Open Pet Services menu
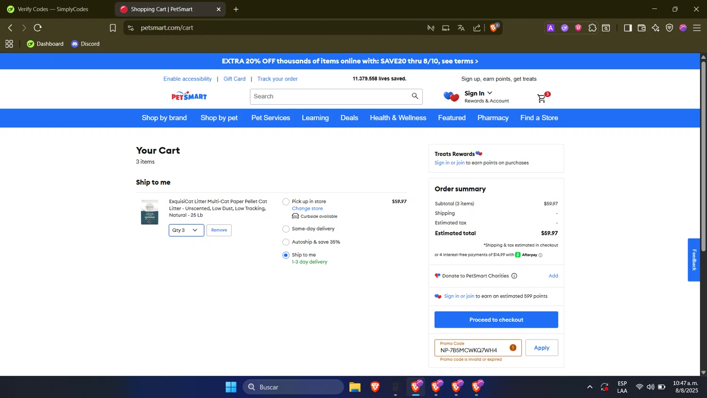Image resolution: width=707 pixels, height=398 pixels. (271, 118)
